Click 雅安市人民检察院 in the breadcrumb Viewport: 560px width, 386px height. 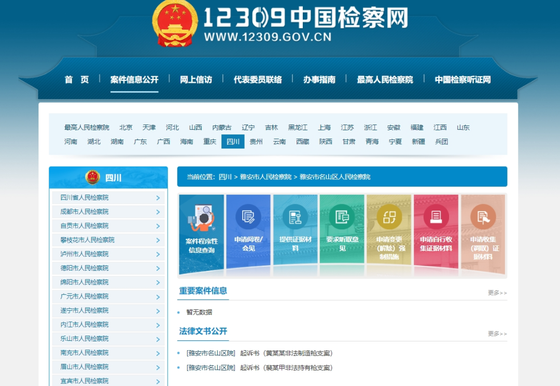265,177
